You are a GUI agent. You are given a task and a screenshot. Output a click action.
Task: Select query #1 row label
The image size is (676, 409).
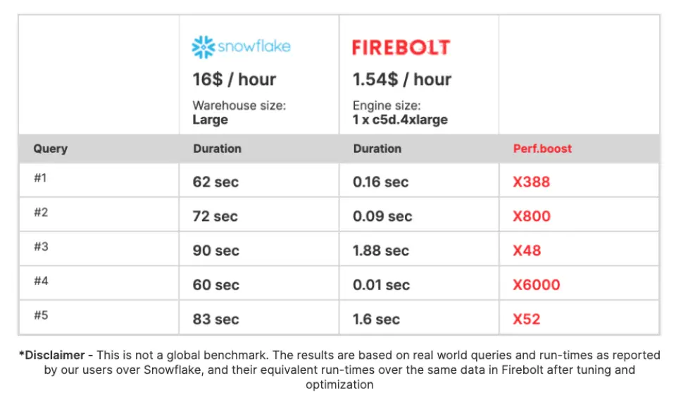coord(40,178)
